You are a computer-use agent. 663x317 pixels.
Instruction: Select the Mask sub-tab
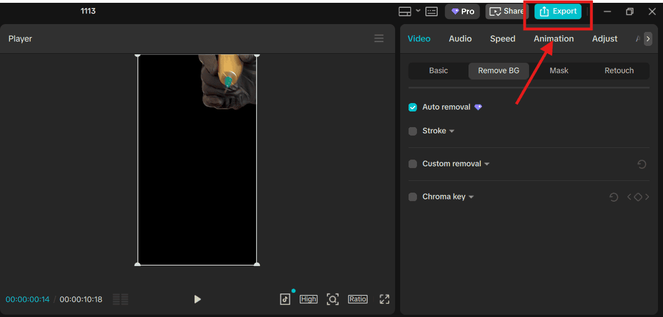point(559,71)
